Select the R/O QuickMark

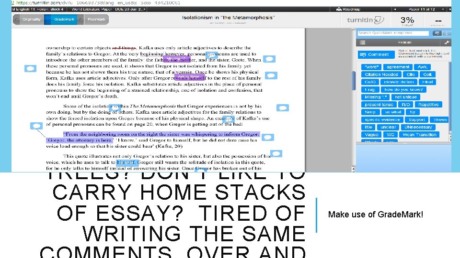point(406,105)
